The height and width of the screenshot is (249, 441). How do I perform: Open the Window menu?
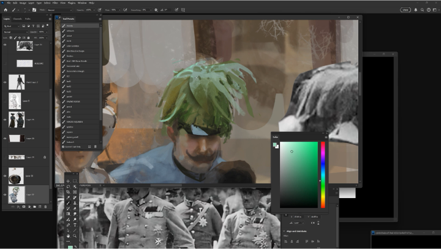click(x=82, y=3)
